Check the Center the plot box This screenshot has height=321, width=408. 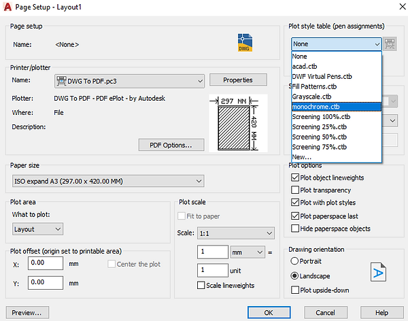[x=112, y=264]
